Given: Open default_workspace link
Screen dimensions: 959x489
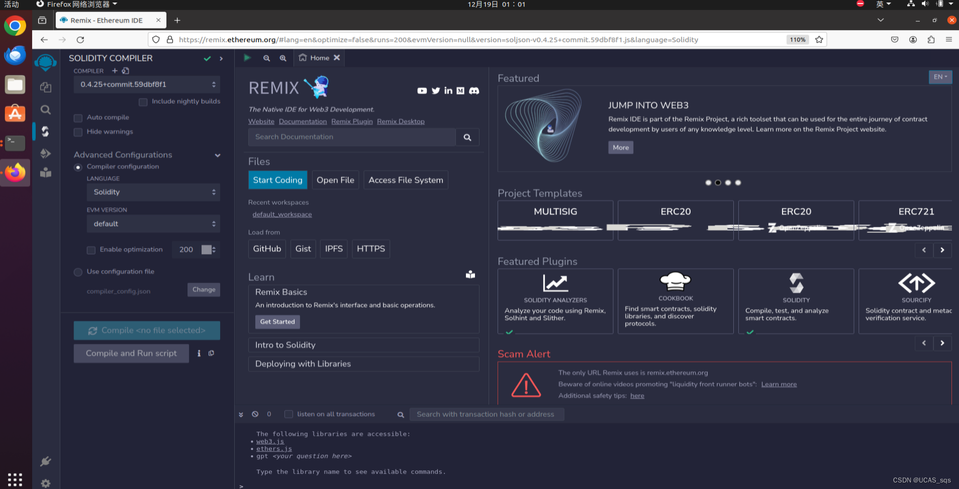Looking at the screenshot, I should [x=282, y=214].
